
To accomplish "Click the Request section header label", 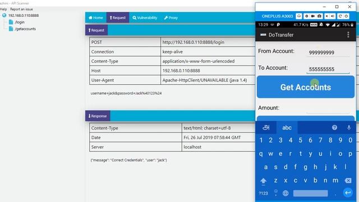I will point(96,30).
